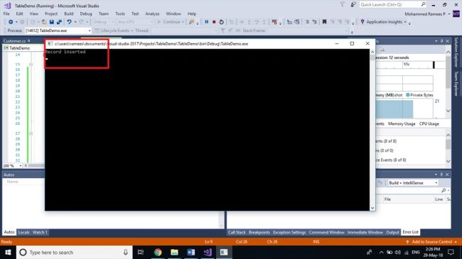Toggle the bookmark icon in toolbar

click(324, 22)
